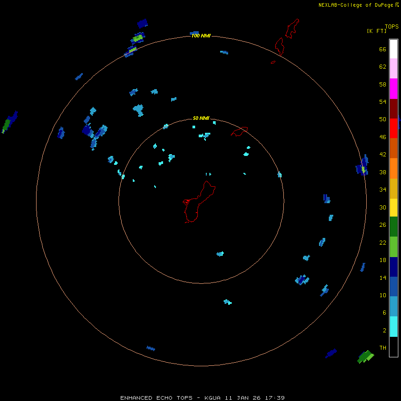Click the 14 legend value label

383,278
